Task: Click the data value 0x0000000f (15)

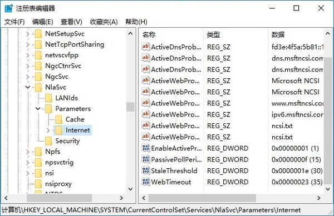Action: click(296, 159)
